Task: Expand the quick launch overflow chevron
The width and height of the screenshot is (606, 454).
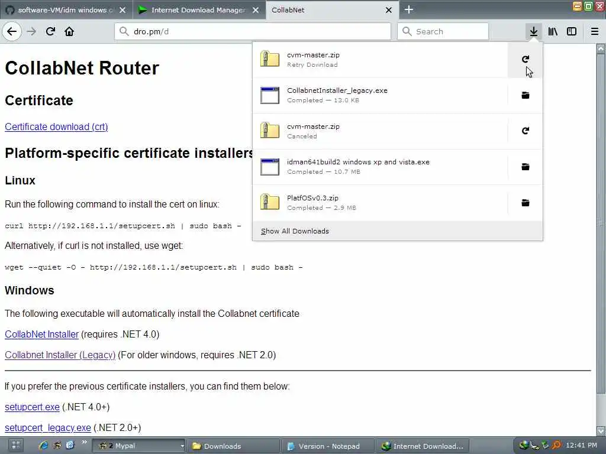Action: pyautogui.click(x=84, y=442)
